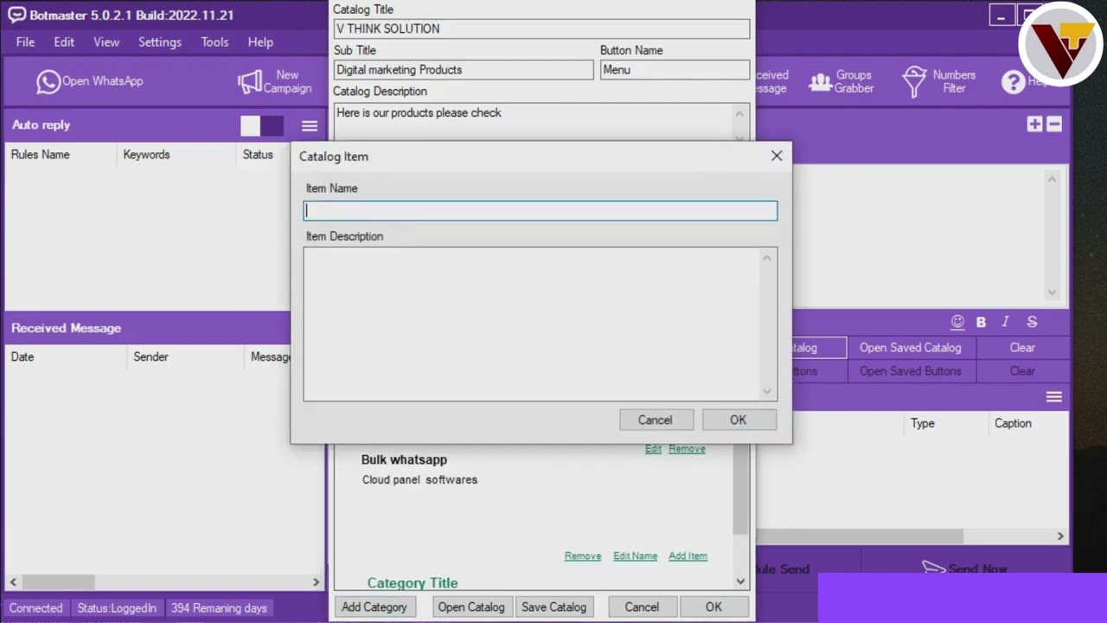Viewport: 1107px width, 623px height.
Task: Cancel the Catalog Item dialog
Action: (655, 420)
